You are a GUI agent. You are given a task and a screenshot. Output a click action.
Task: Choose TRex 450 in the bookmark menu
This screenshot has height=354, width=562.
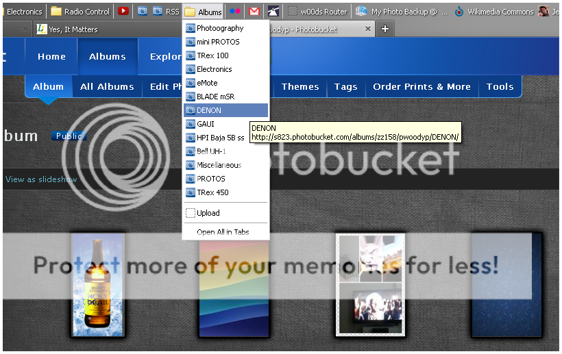[212, 192]
